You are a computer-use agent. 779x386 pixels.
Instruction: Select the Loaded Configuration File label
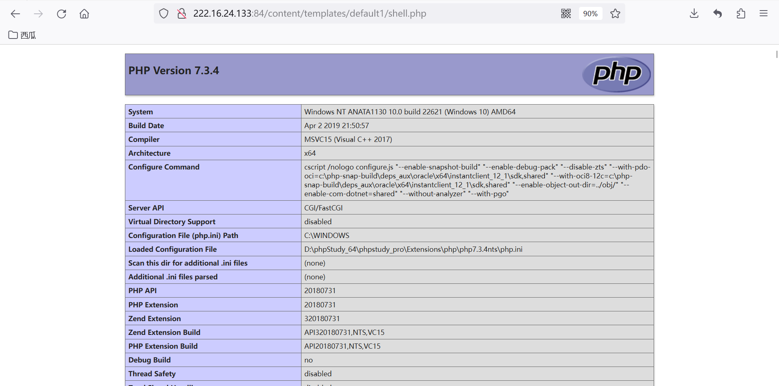pyautogui.click(x=172, y=249)
